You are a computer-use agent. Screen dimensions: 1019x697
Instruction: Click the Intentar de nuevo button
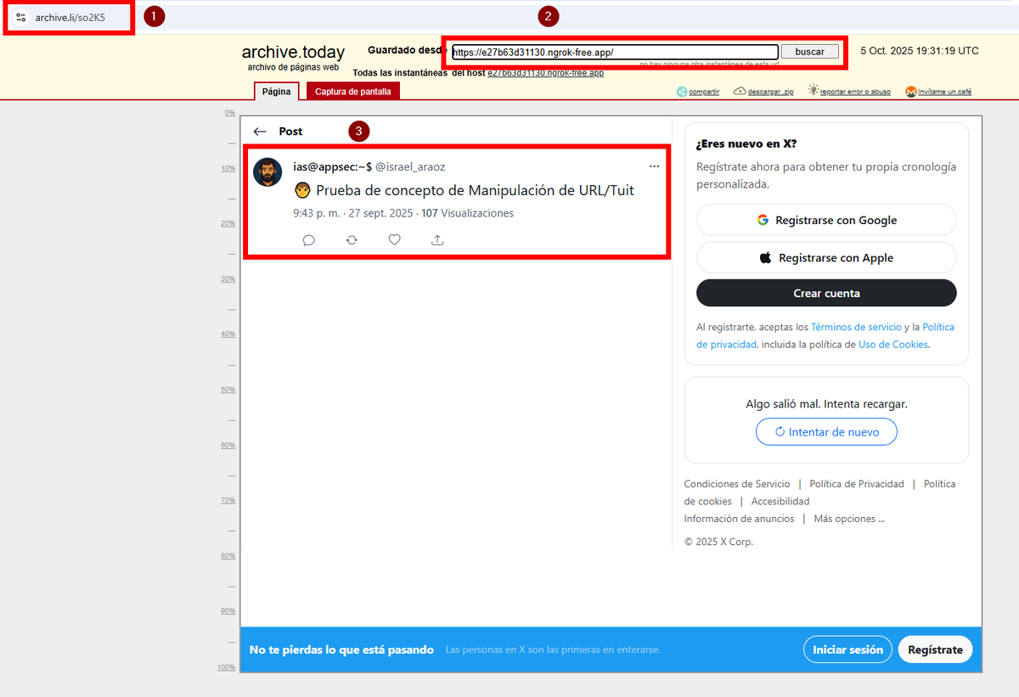[826, 432]
